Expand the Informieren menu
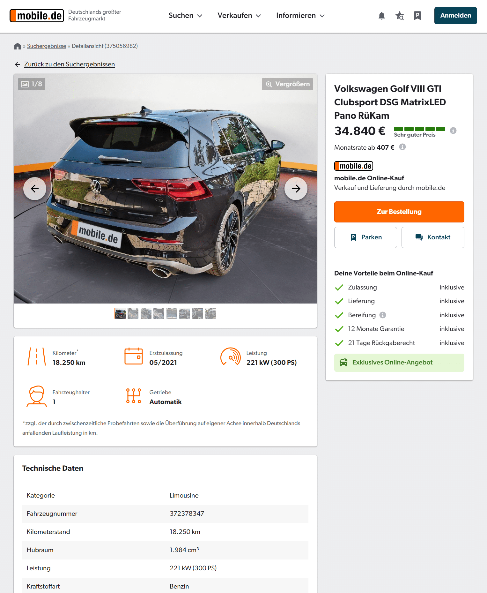 pos(300,15)
